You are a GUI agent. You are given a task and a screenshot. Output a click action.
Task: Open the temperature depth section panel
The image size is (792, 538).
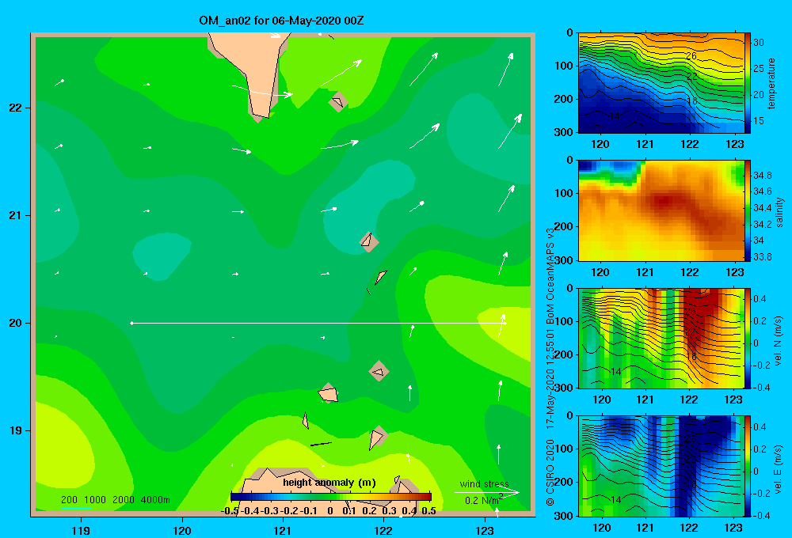point(661,83)
